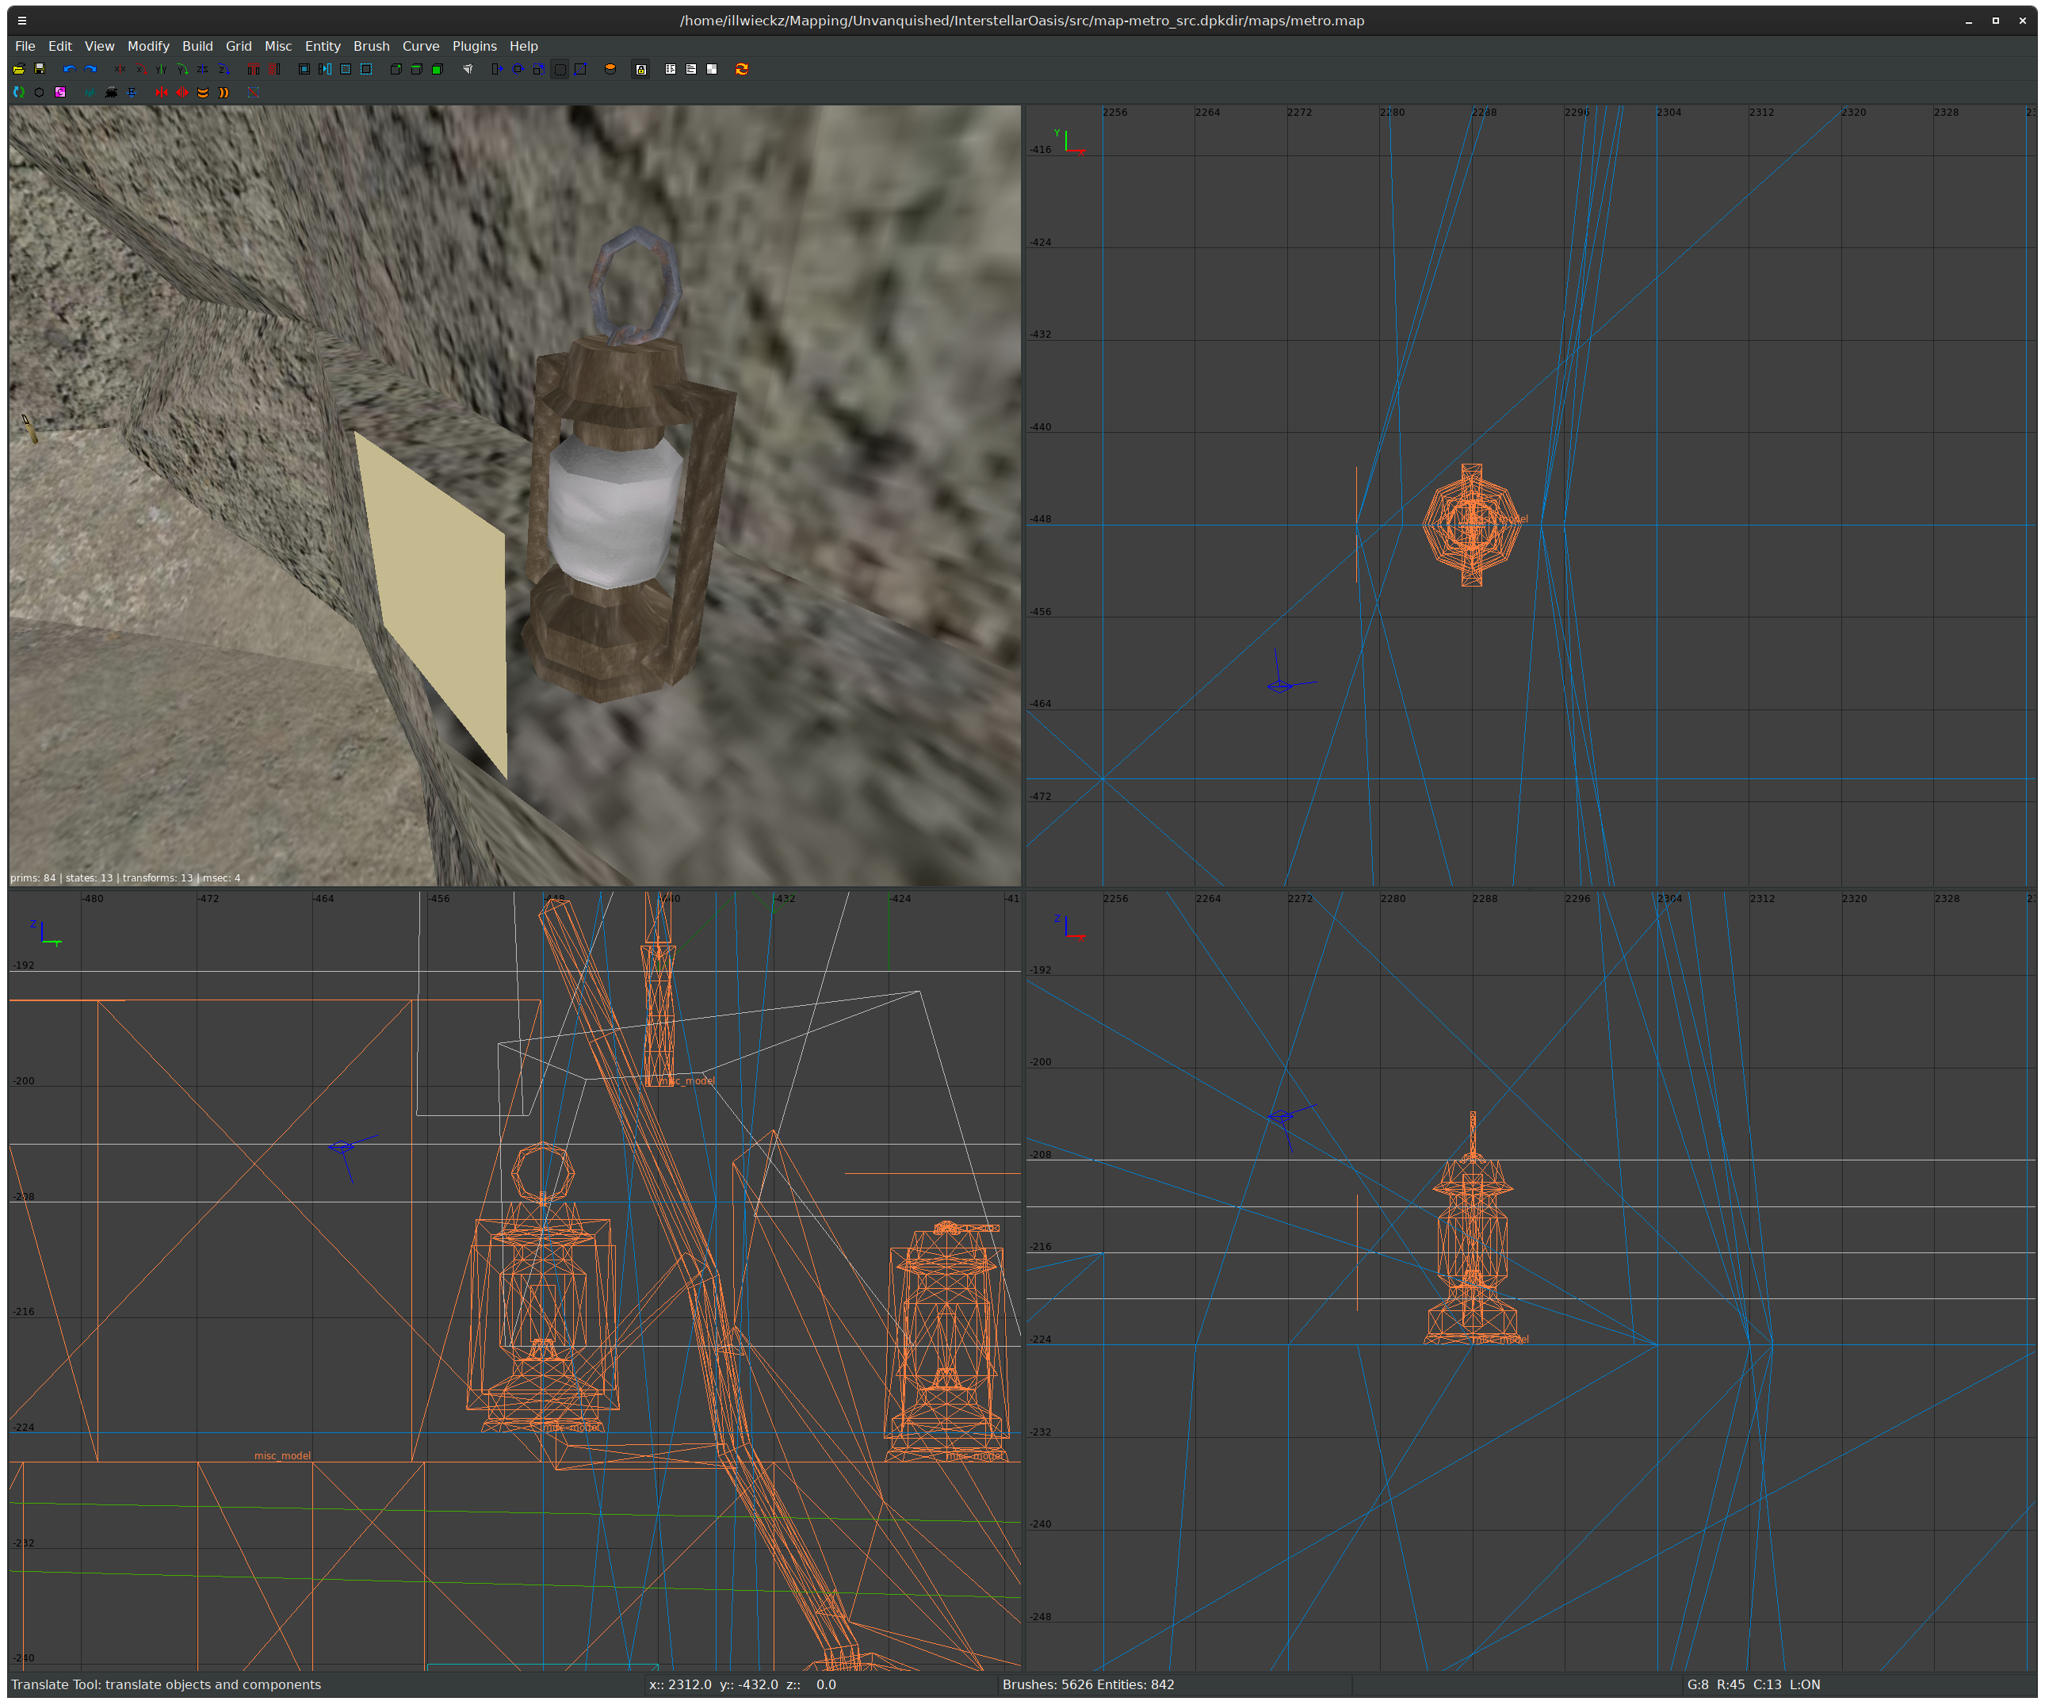The image size is (2045, 1705).
Task: Click the blue crossed-square icon
Action: 253,93
